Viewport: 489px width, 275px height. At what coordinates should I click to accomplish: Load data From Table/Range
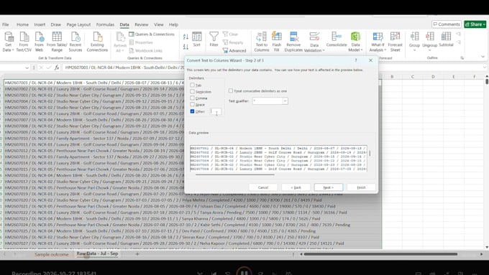tap(57, 42)
